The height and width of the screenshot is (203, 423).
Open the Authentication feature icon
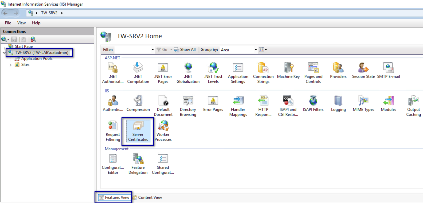click(113, 103)
